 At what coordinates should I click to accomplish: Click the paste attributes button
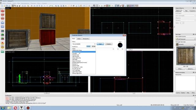93,46
